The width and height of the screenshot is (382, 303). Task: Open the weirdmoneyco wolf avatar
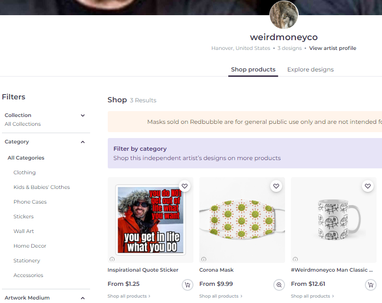point(284,15)
